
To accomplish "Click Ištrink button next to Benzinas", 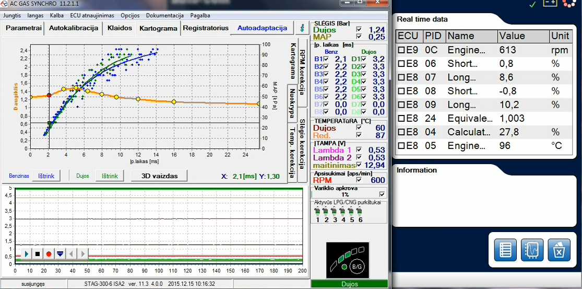I will pyautogui.click(x=46, y=176).
